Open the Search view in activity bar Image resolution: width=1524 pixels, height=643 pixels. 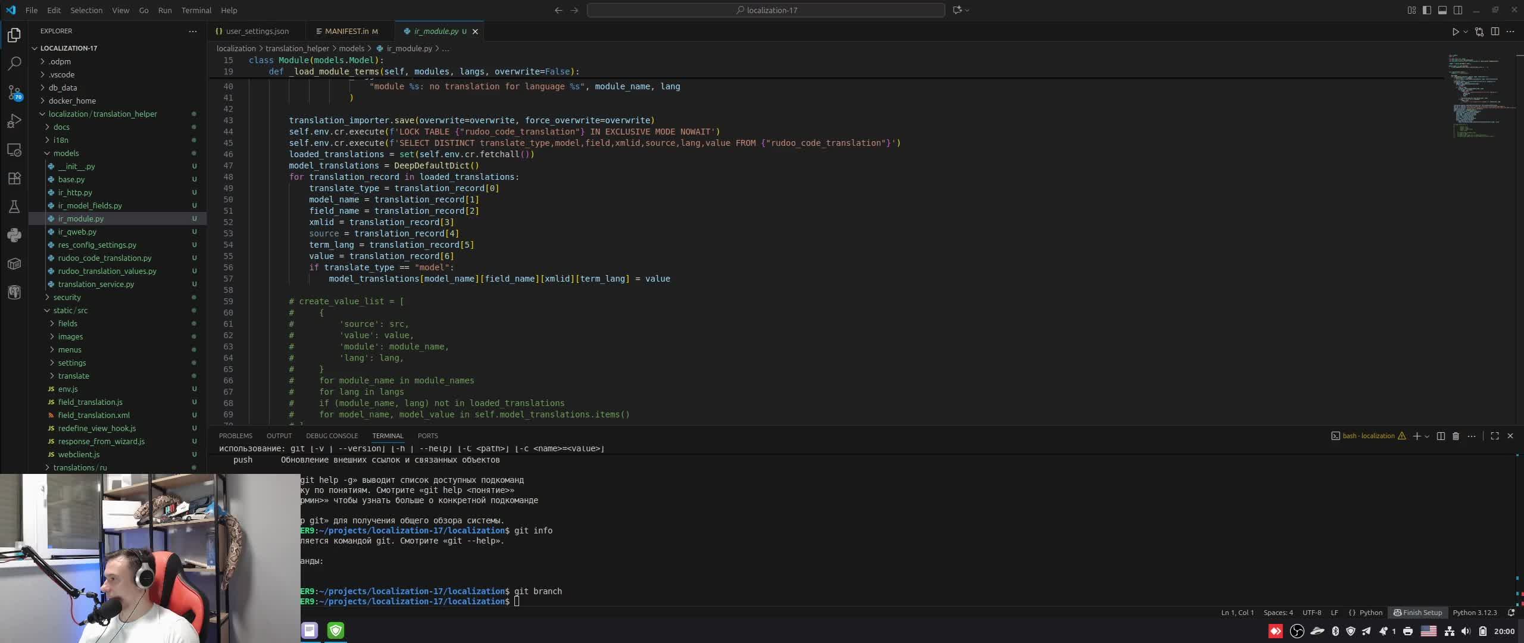tap(14, 63)
